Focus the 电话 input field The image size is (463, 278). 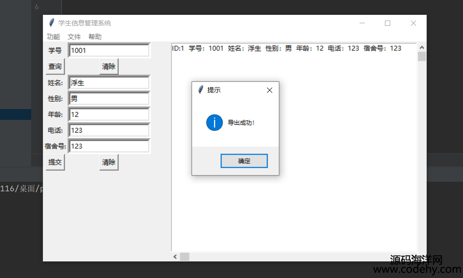[109, 130]
